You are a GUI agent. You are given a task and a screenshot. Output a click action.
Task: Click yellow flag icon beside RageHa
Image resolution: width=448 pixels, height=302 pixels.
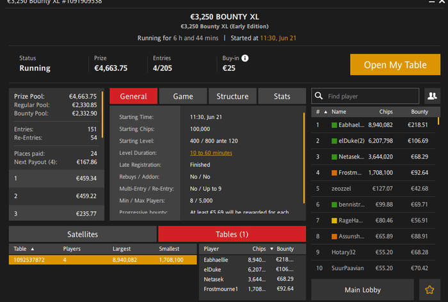[334, 221]
